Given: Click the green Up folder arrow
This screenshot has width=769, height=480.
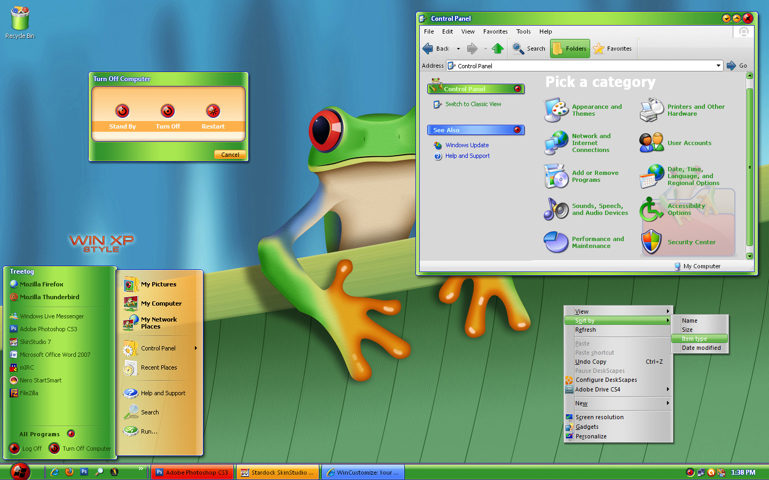Looking at the screenshot, I should tap(498, 49).
